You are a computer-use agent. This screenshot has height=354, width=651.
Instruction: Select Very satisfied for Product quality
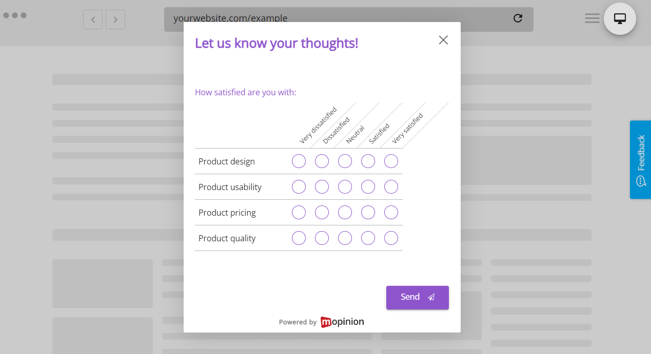[391, 238]
